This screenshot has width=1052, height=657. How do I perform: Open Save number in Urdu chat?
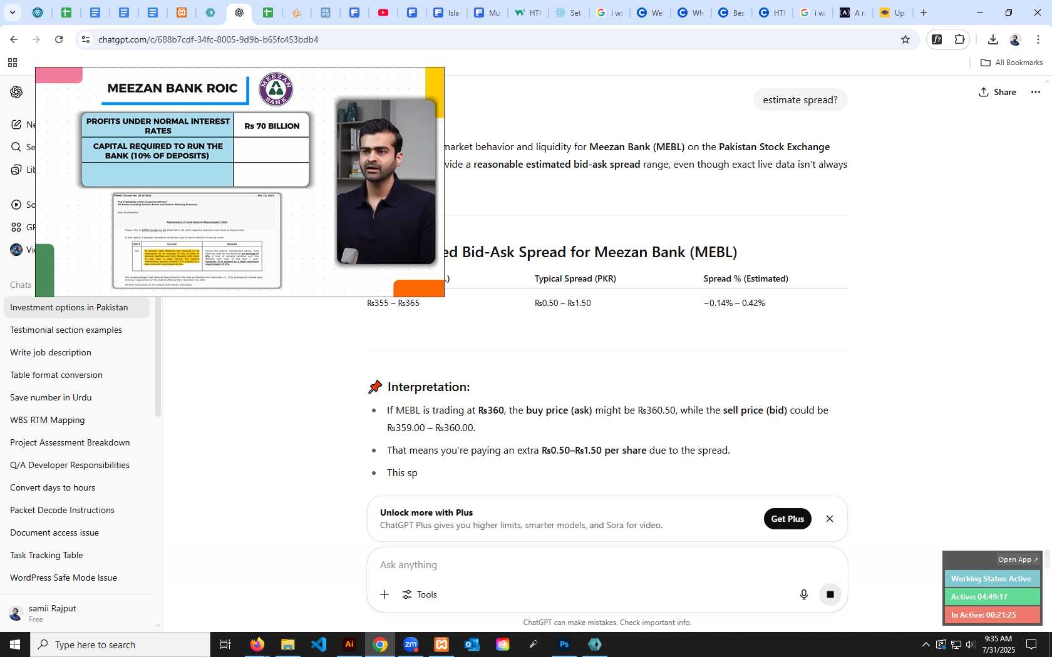pos(76,397)
